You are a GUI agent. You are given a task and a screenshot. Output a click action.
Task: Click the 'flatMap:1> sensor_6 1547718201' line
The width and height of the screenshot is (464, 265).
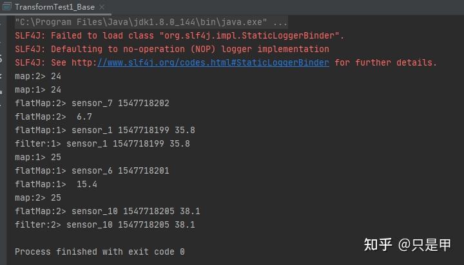pos(92,170)
